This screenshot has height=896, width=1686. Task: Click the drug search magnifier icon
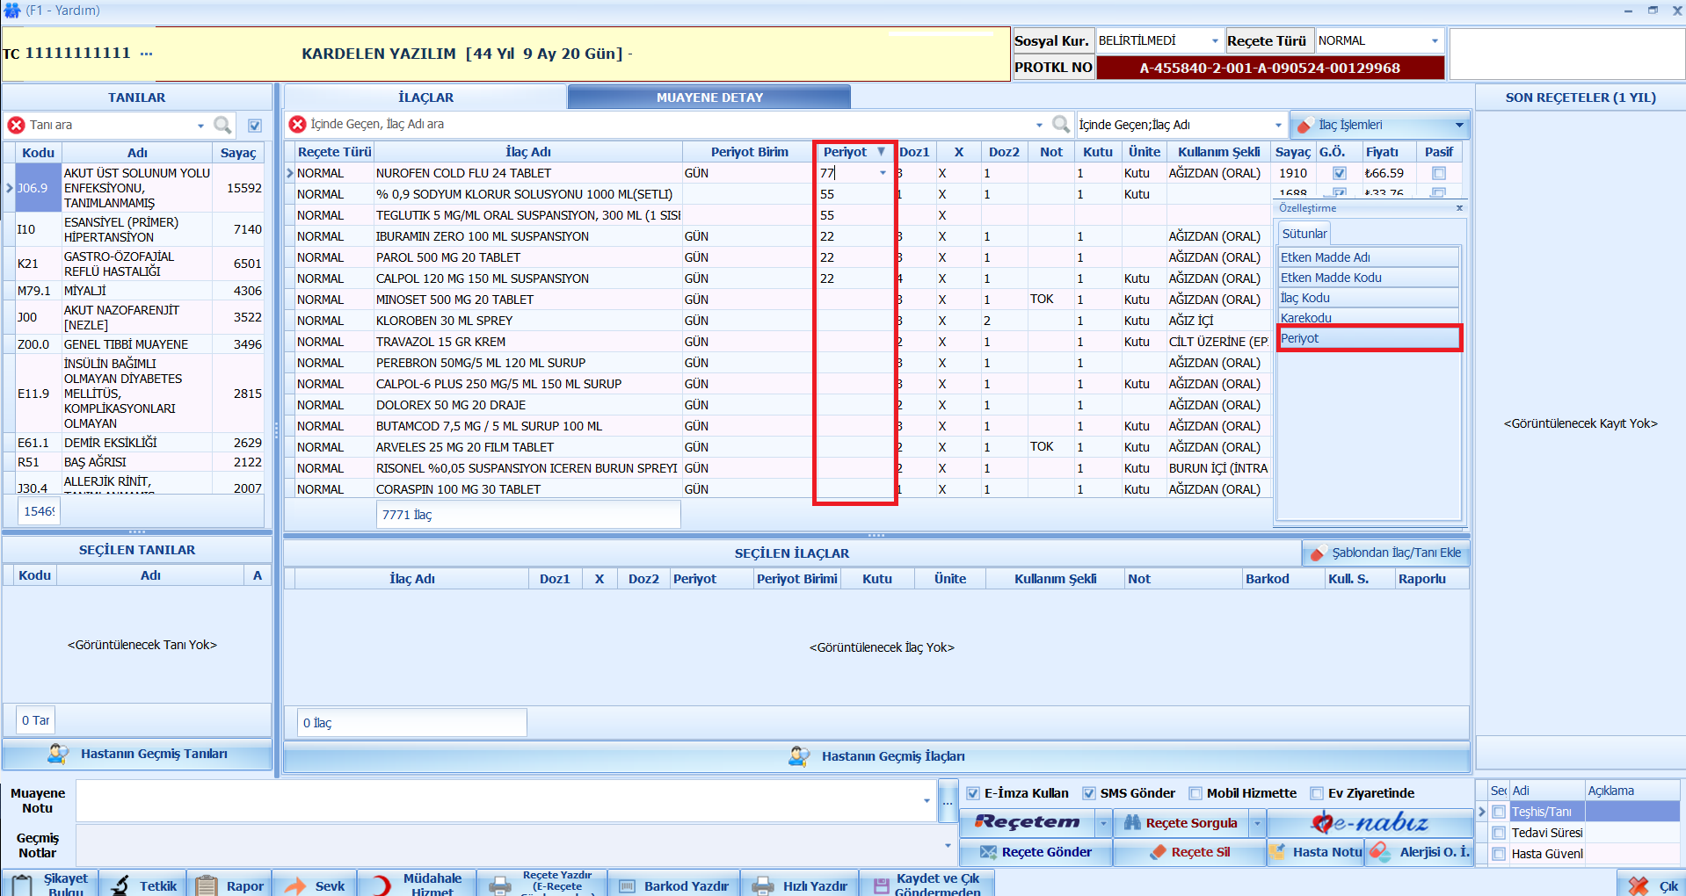tap(1061, 124)
